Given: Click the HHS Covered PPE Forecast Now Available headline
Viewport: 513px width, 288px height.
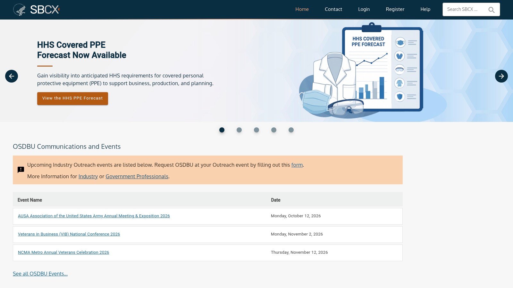Looking at the screenshot, I should pyautogui.click(x=82, y=50).
